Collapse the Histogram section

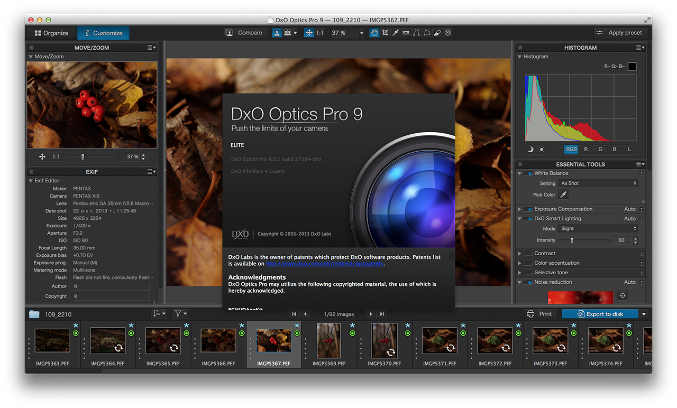(519, 57)
